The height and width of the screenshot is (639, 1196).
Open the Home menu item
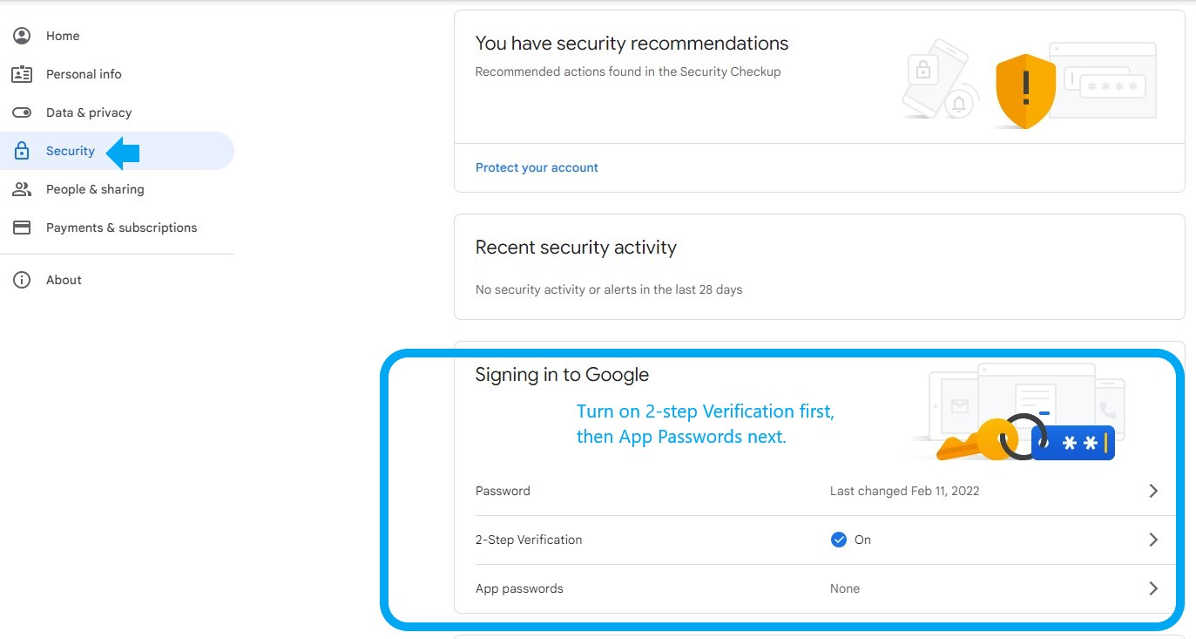coord(62,36)
